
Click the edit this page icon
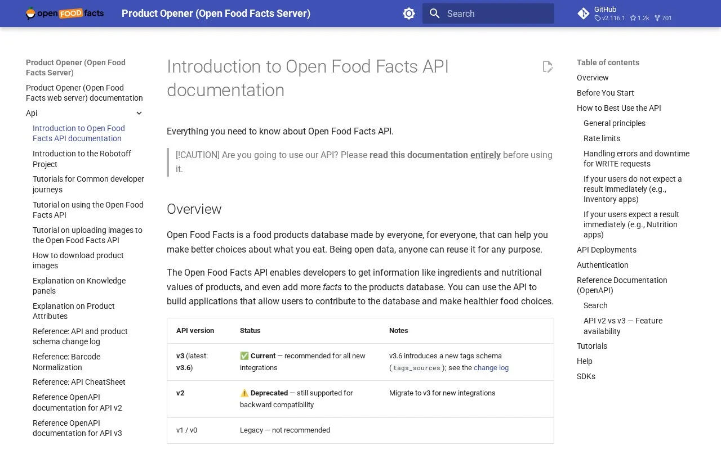click(x=548, y=67)
